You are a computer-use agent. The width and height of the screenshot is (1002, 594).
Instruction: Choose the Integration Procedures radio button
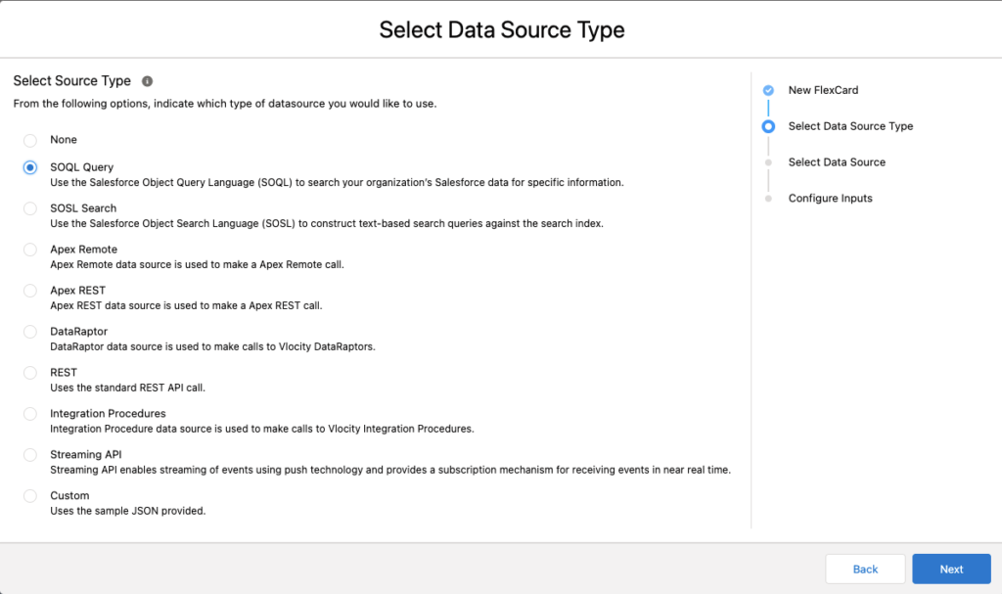[30, 414]
